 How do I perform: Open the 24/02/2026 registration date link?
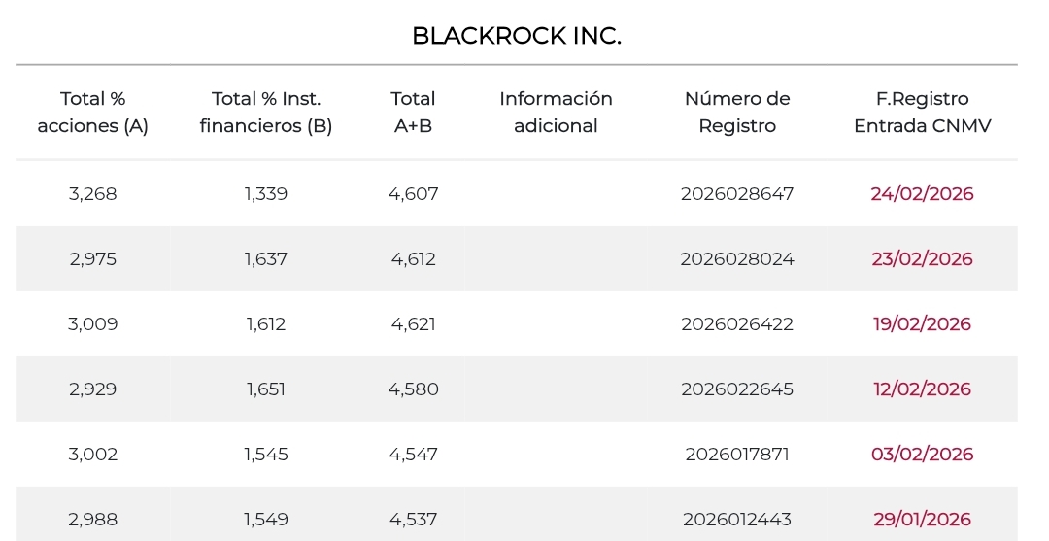point(922,194)
